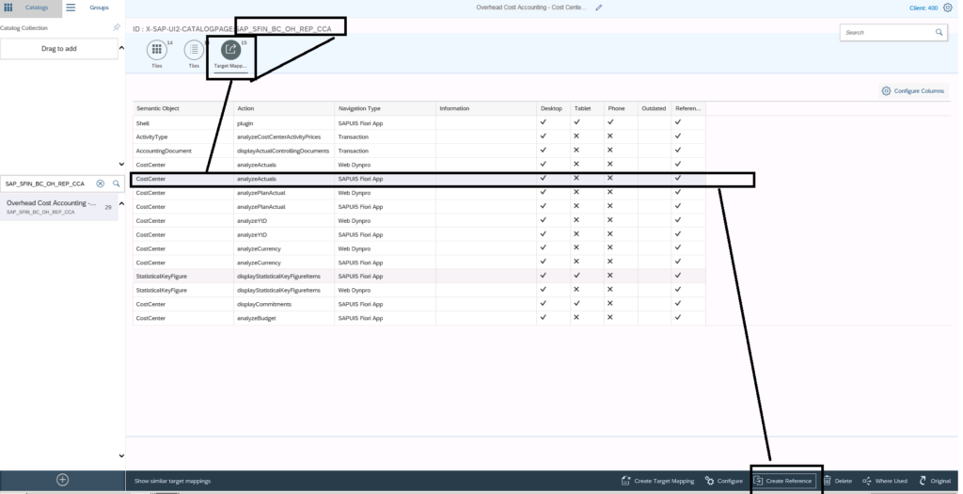This screenshot has width=963, height=494.
Task: Select the first StatisticalKeyFigure row
Action: pos(418,277)
